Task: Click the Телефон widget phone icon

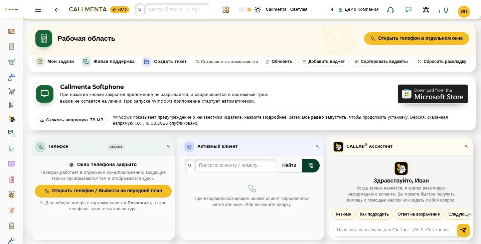Action: 40,146
